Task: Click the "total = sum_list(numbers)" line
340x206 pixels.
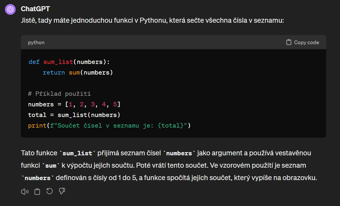Action: click(x=74, y=115)
